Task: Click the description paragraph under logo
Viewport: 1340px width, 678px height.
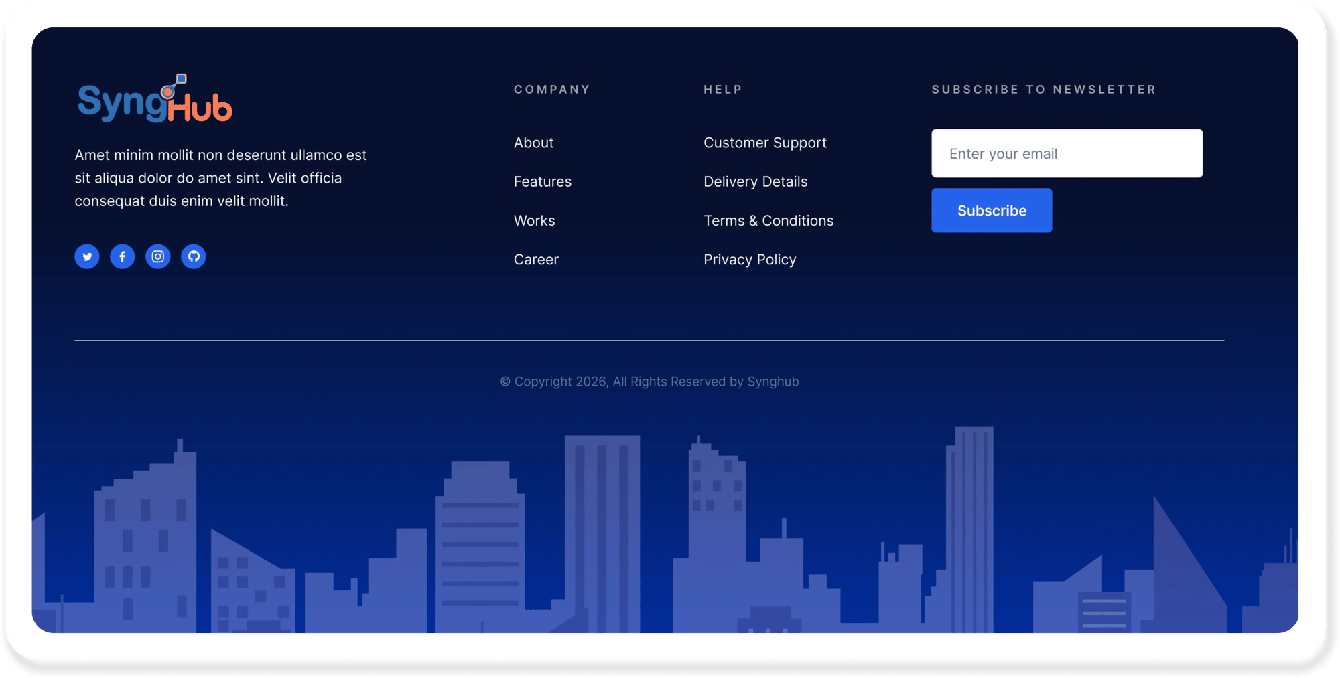Action: [220, 178]
